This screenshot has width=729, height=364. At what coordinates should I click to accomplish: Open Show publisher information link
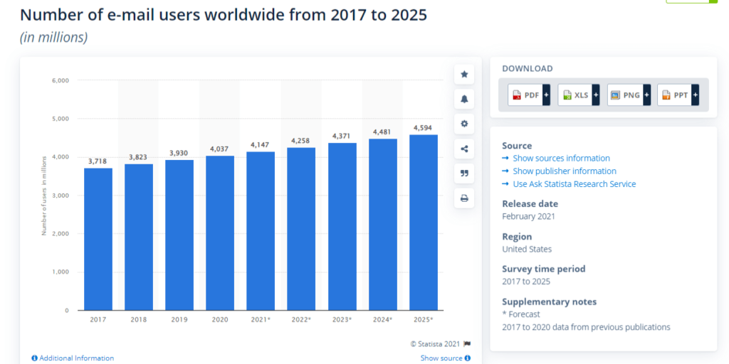pyautogui.click(x=565, y=171)
